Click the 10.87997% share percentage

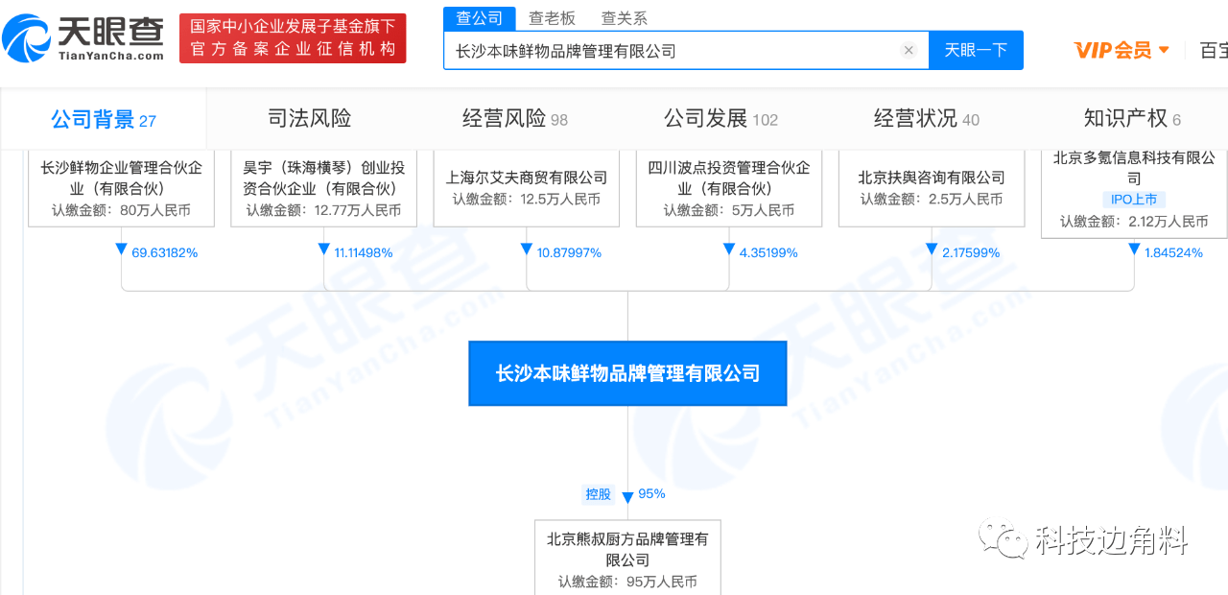569,253
